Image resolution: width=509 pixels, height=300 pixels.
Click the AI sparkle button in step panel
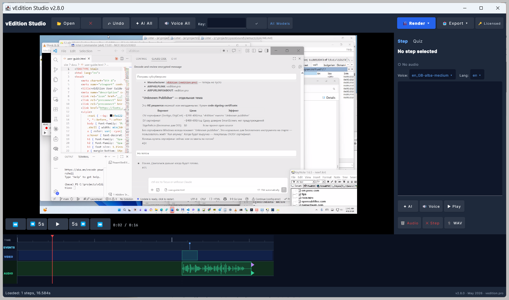click(x=408, y=206)
